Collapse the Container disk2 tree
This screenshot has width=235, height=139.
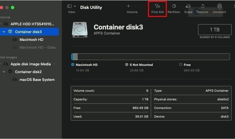pos(4,72)
